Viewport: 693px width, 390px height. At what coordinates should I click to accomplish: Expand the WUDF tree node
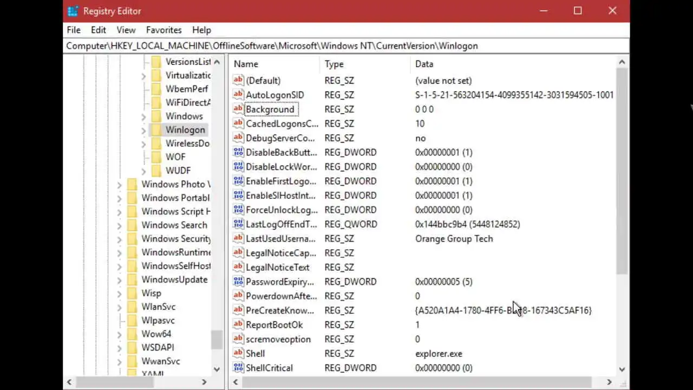click(x=143, y=171)
